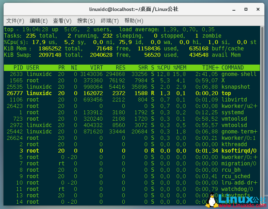
Task: Click the 71648 free memory value
Action: [x=104, y=49]
